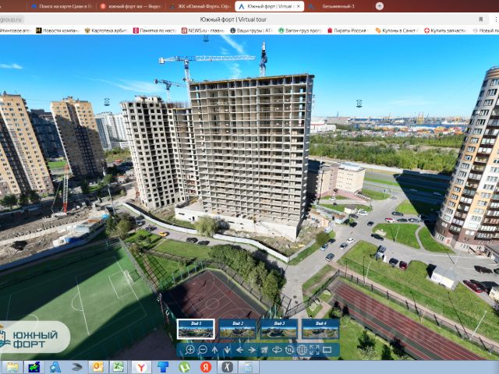Open the Ваши грузы АТИ bookmark
Image resolution: width=499 pixels, height=374 pixels.
251,30
